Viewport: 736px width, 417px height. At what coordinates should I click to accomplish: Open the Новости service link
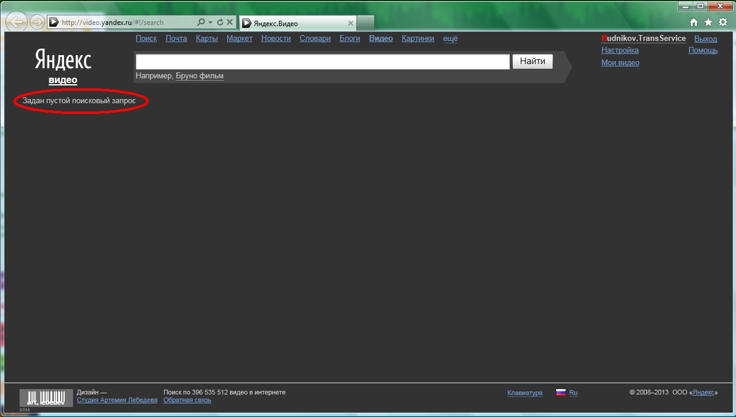pyautogui.click(x=276, y=39)
